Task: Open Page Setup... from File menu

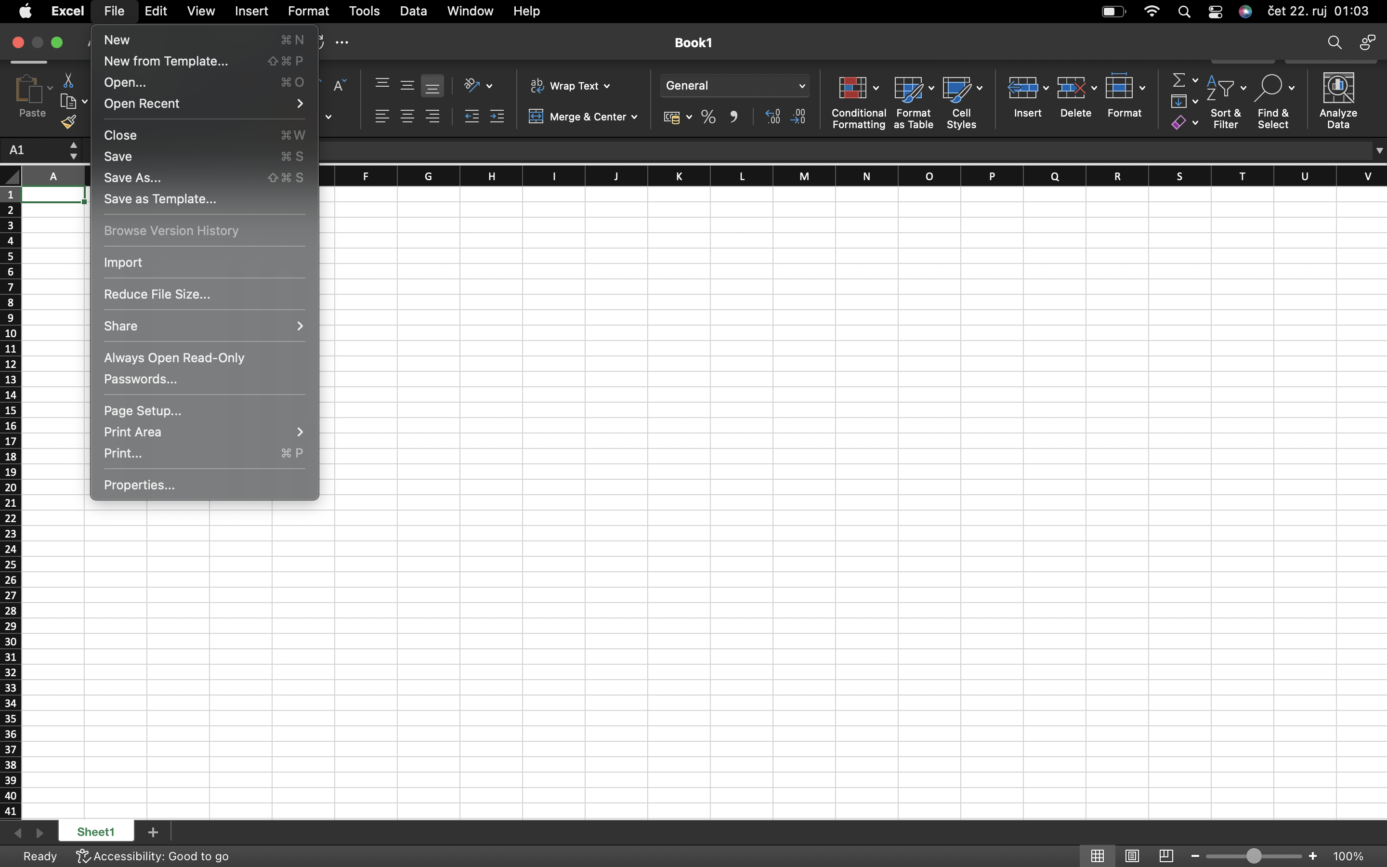Action: 204,410
